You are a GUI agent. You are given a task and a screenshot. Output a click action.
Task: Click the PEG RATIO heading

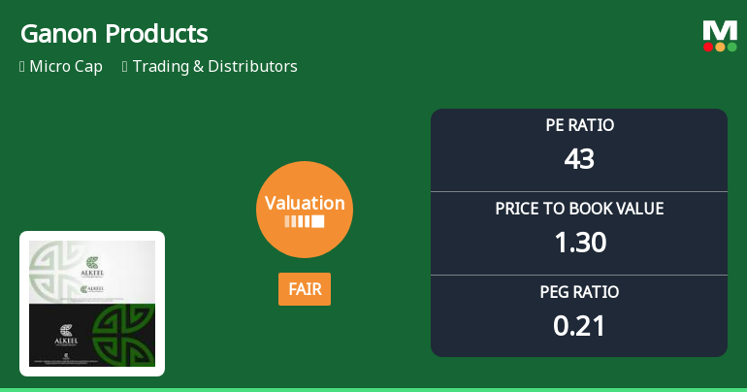(x=579, y=292)
